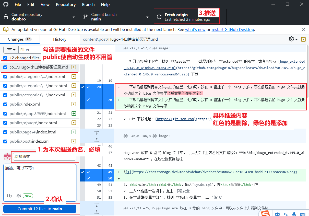Click the modified status icon beside the diff file path
The width and height of the screenshot is (309, 216).
coord(303,39)
